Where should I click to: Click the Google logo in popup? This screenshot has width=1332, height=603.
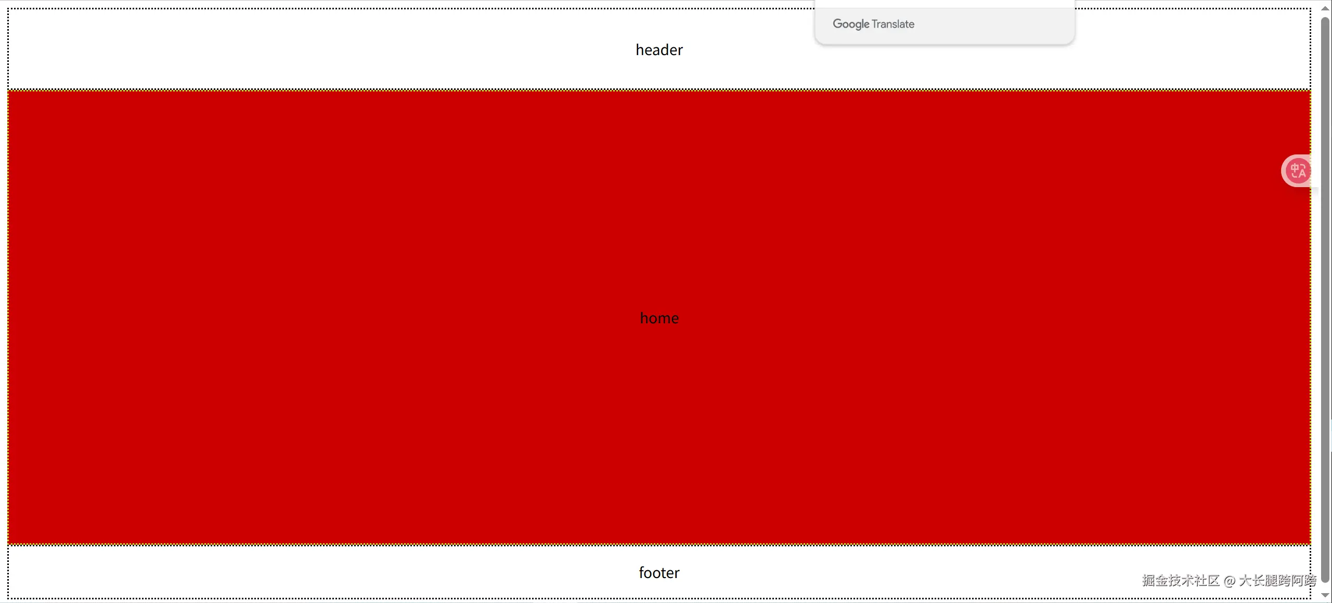[851, 24]
